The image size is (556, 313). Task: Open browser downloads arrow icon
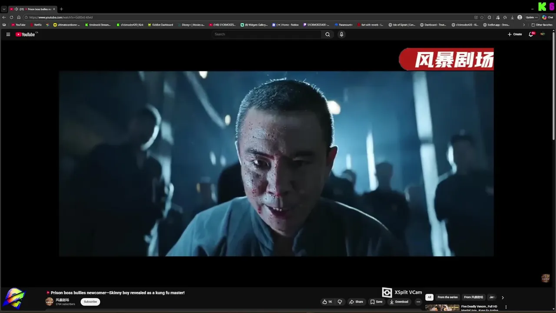pyautogui.click(x=513, y=17)
